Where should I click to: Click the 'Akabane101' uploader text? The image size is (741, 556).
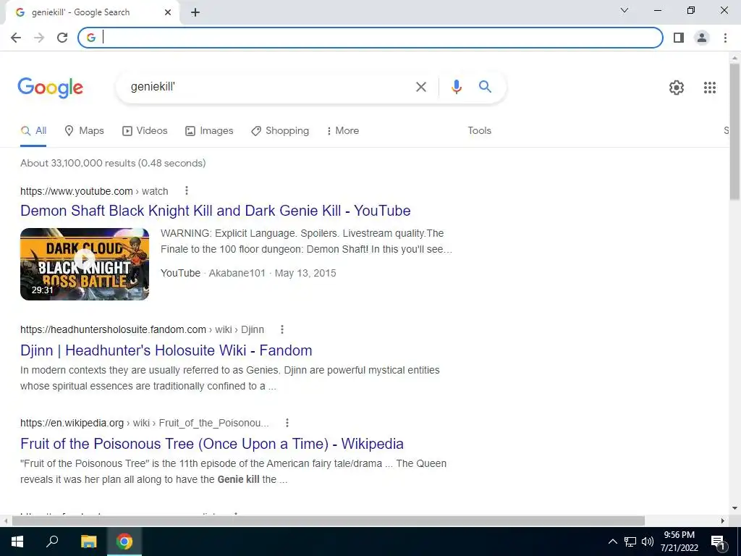click(x=237, y=273)
